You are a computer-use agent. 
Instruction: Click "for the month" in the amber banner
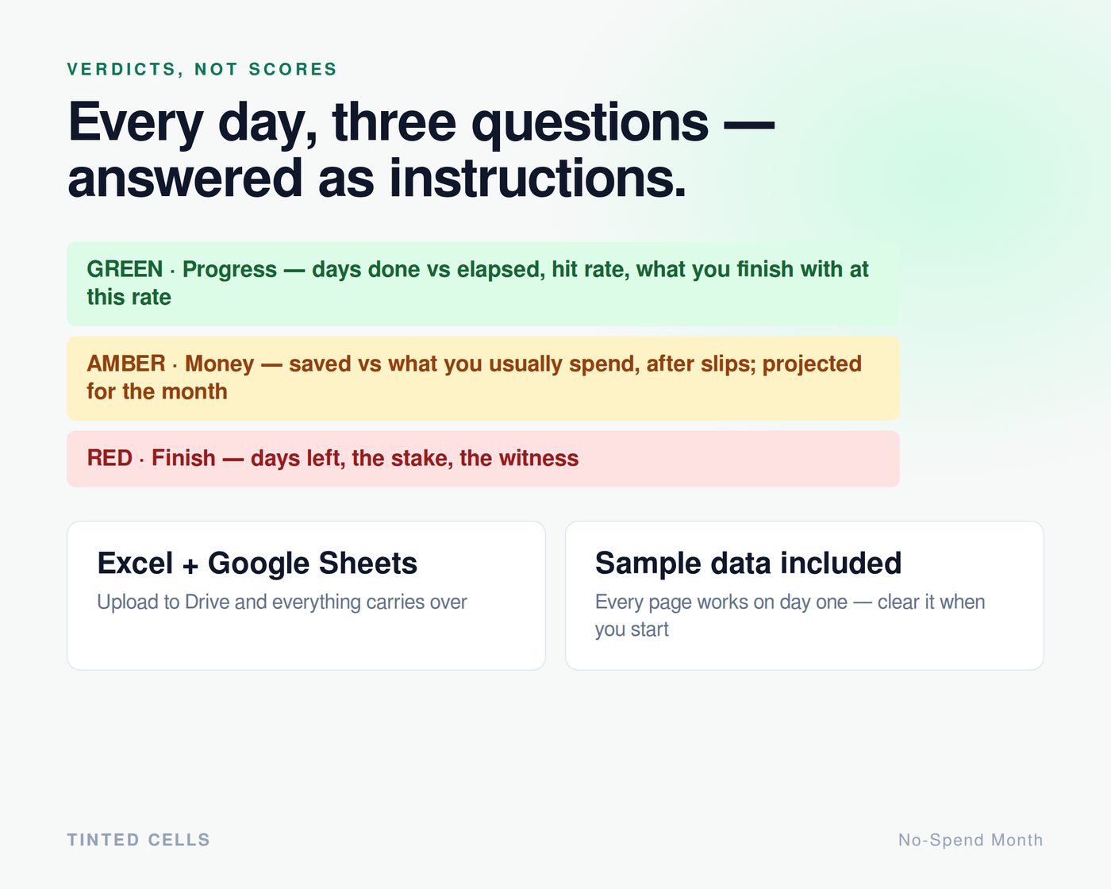tap(157, 391)
